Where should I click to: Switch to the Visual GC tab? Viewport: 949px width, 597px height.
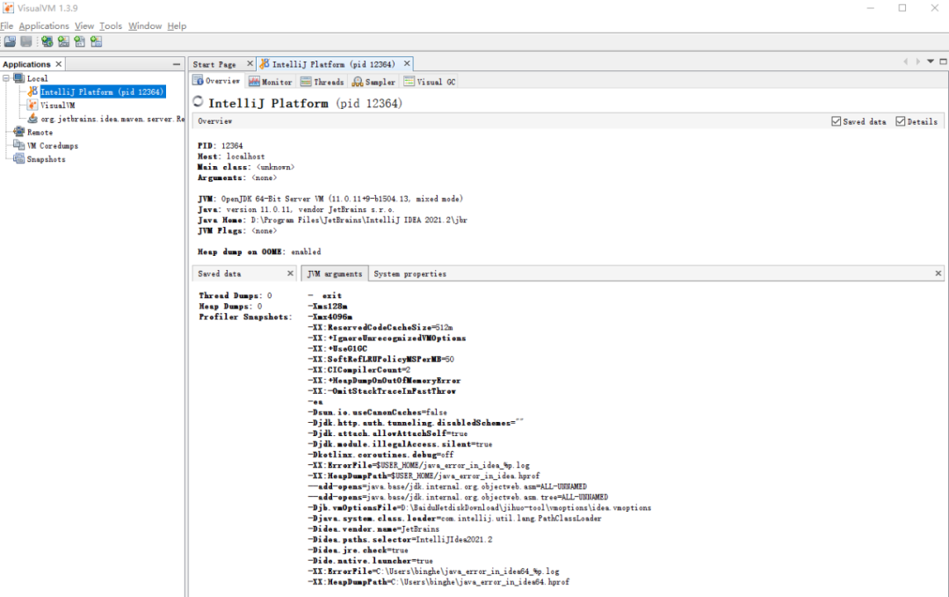click(x=430, y=82)
